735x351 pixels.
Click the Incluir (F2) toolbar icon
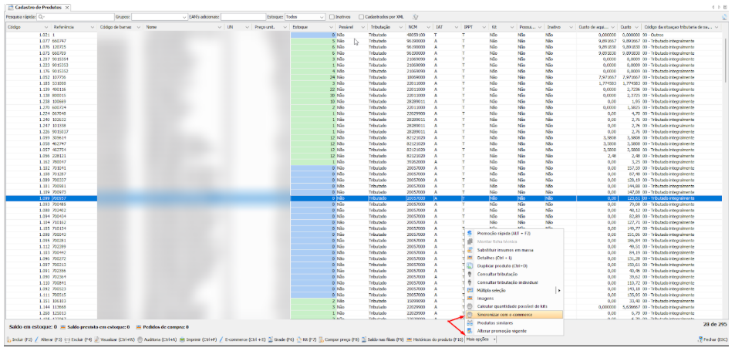pyautogui.click(x=9, y=339)
